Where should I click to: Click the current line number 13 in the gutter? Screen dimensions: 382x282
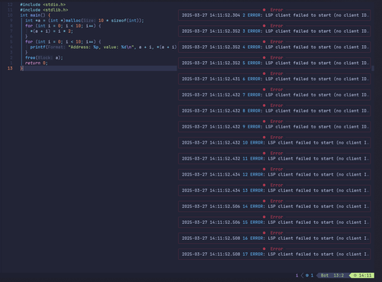click(x=10, y=68)
